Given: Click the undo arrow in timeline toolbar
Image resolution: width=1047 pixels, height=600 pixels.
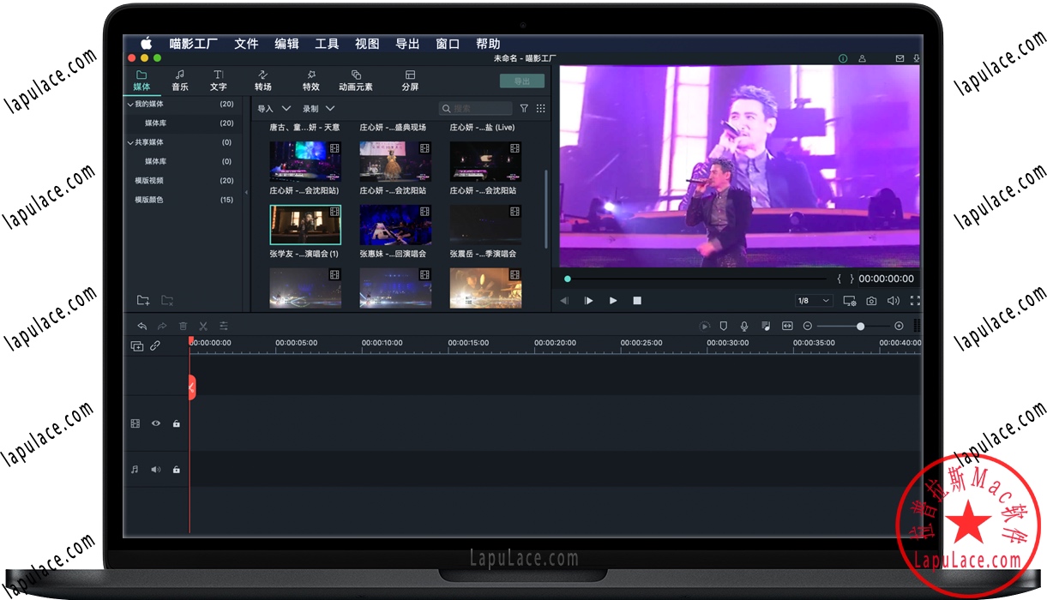Looking at the screenshot, I should pos(141,326).
